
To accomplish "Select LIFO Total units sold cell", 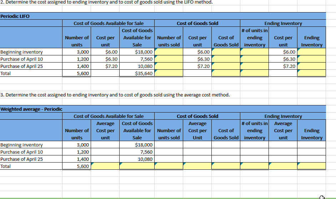I will (x=169, y=73).
